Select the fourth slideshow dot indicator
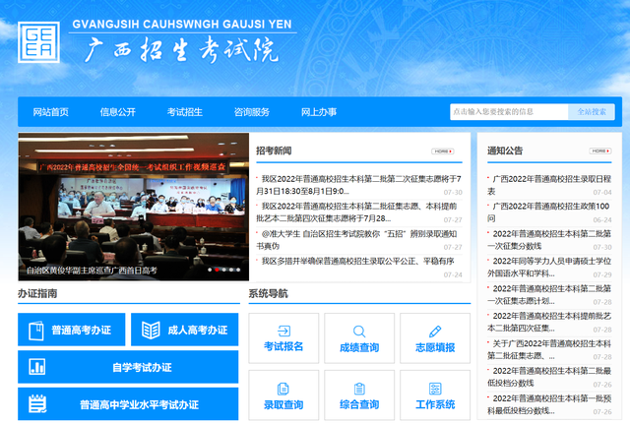Viewport: 630px width, 424px height. [231, 270]
